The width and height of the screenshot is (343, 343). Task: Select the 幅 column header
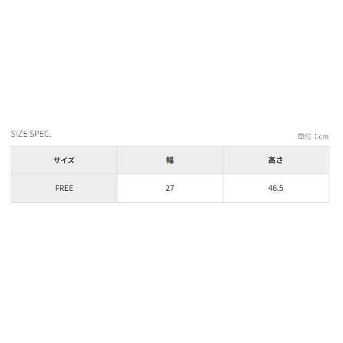170,160
